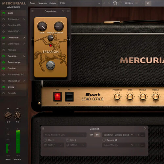Switch cabinet mode to 2D
The height and width of the screenshot is (164, 164).
[91, 135]
